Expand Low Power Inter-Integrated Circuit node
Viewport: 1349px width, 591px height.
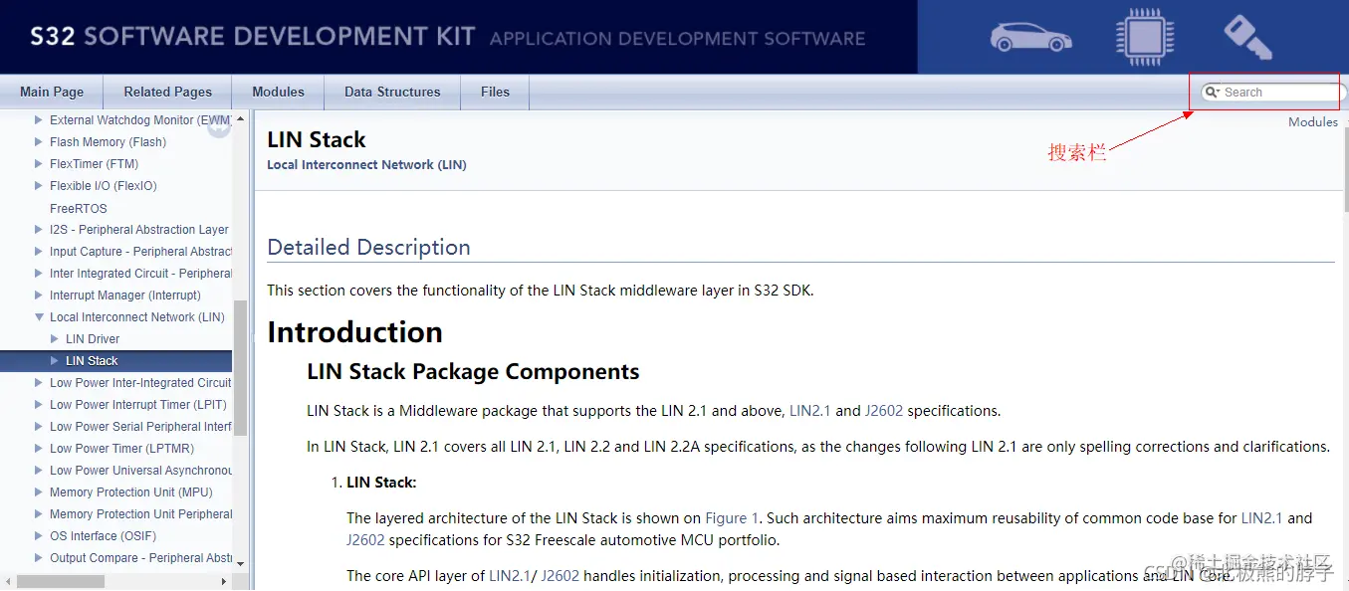(39, 383)
